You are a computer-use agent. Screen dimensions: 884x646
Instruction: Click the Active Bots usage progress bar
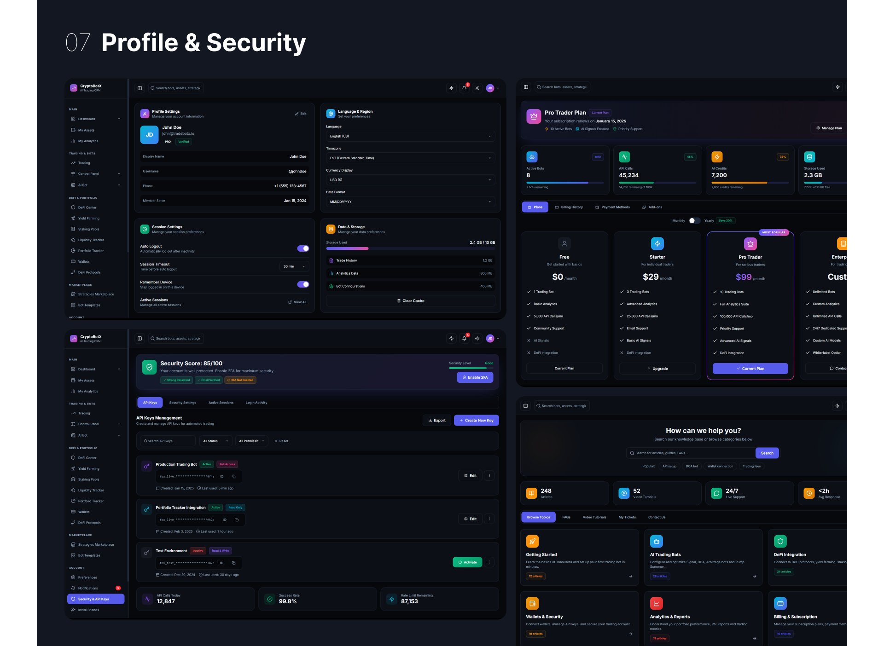click(565, 183)
